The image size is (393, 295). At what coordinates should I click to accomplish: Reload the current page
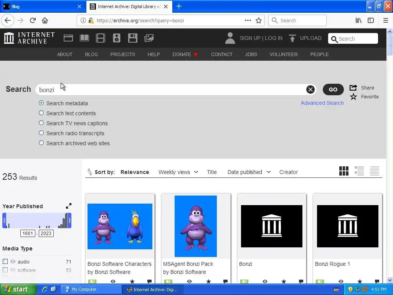point(33,20)
